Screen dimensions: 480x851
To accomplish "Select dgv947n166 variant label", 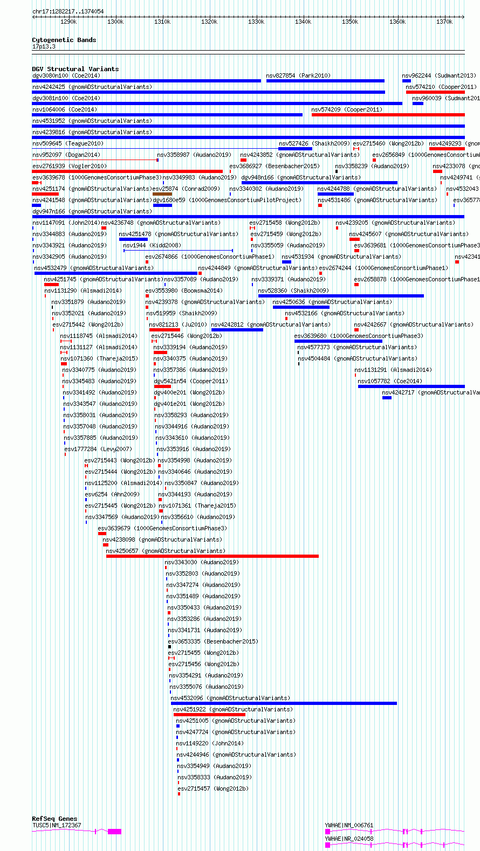I will [92, 211].
